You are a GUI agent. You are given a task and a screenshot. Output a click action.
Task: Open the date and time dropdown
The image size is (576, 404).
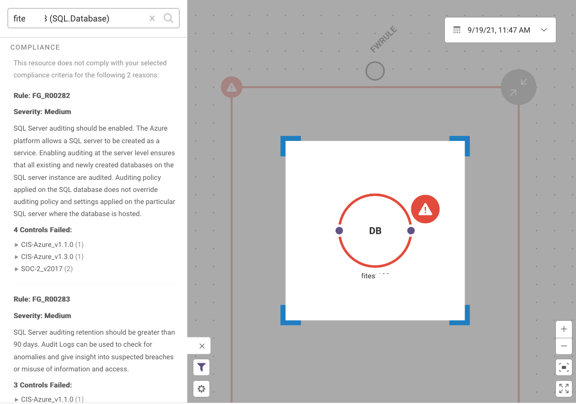pyautogui.click(x=500, y=30)
